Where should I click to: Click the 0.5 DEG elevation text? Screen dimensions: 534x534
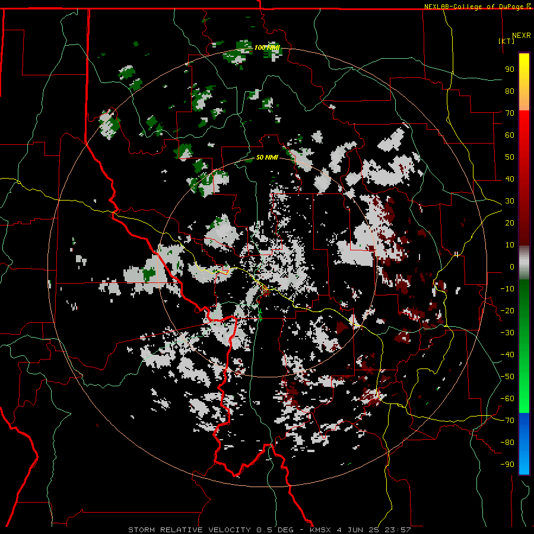[274, 530]
